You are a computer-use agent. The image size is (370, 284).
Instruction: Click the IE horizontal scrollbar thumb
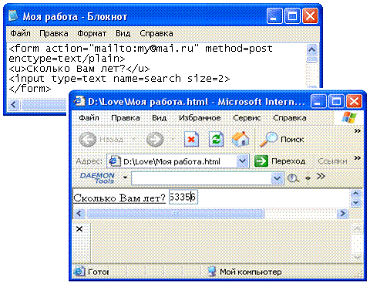click(176, 213)
